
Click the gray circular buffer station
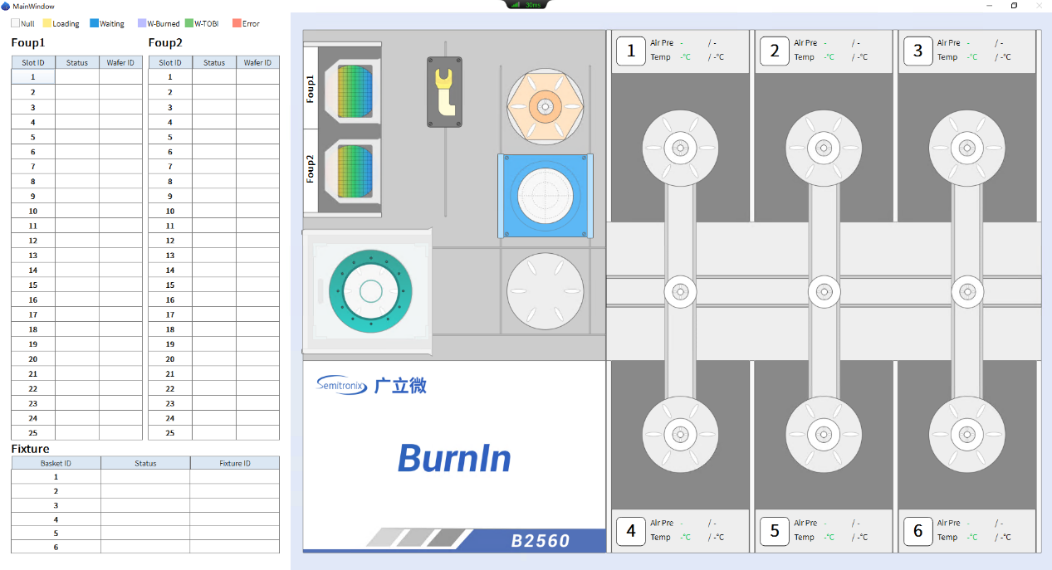coord(545,291)
